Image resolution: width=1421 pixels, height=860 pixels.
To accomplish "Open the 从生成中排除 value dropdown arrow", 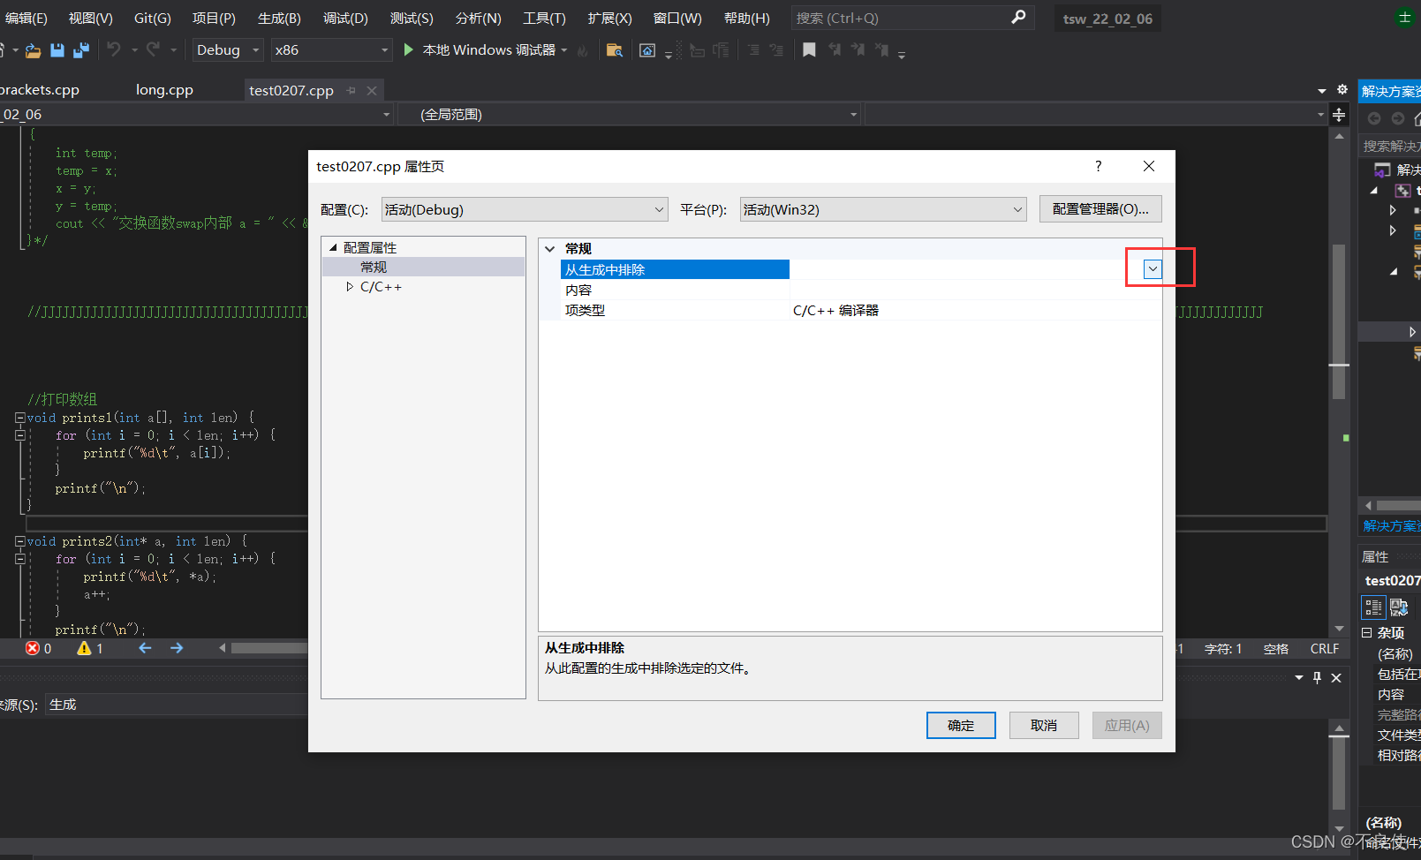I will pos(1153,269).
